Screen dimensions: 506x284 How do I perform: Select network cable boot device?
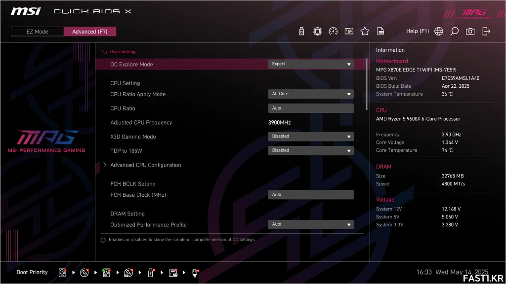195,273
